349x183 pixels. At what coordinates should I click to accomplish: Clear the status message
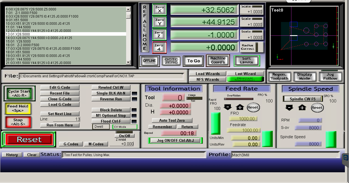[32, 155]
